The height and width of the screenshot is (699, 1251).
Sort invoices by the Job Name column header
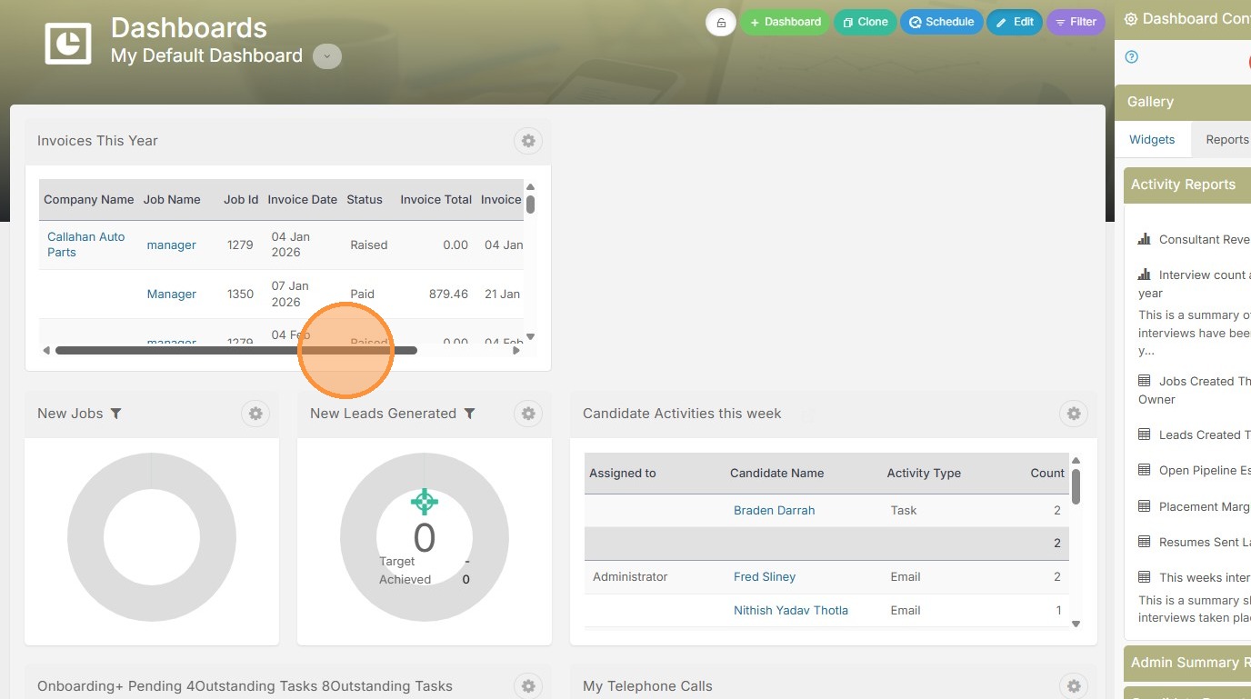pos(172,200)
